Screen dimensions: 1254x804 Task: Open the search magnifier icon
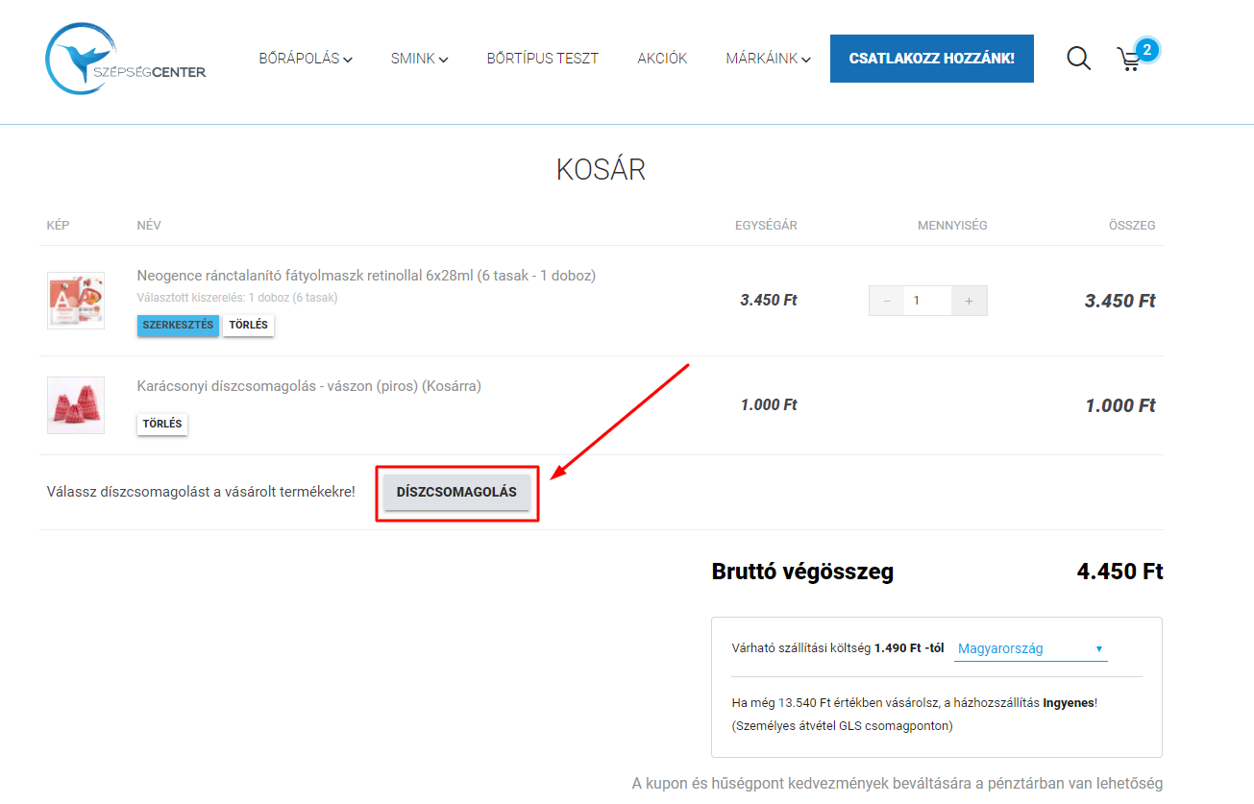pyautogui.click(x=1078, y=59)
